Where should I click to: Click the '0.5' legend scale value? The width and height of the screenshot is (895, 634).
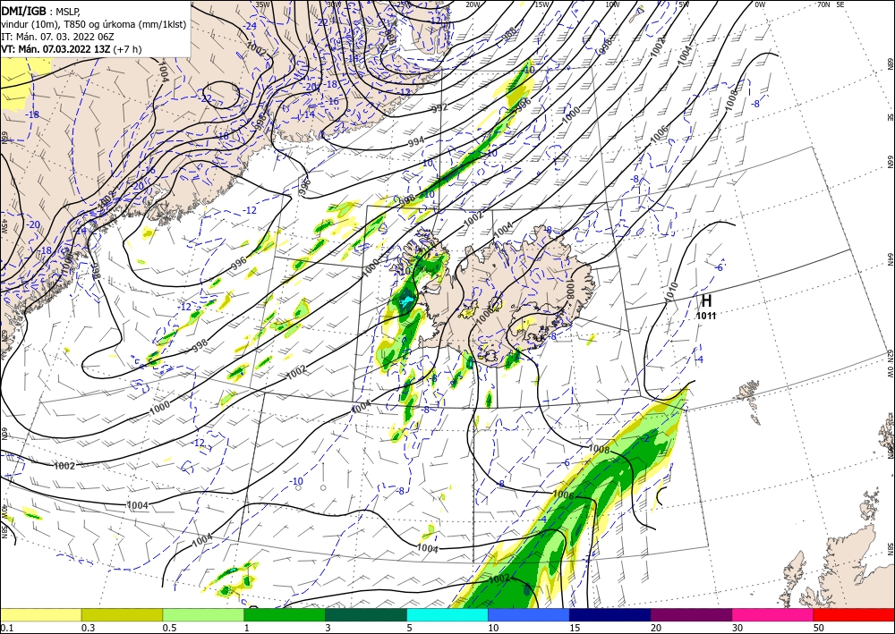tap(169, 628)
